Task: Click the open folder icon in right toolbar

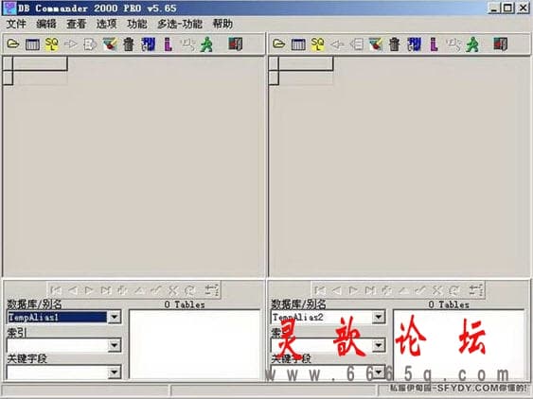Action: [x=278, y=44]
